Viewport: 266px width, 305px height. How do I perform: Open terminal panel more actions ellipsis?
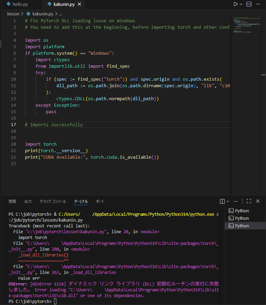tap(236, 201)
